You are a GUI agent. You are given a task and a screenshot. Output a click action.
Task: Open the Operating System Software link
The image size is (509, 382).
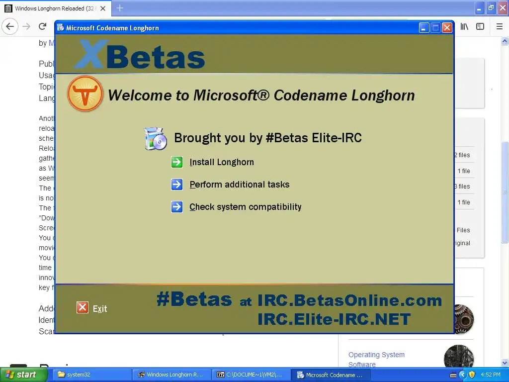377,359
